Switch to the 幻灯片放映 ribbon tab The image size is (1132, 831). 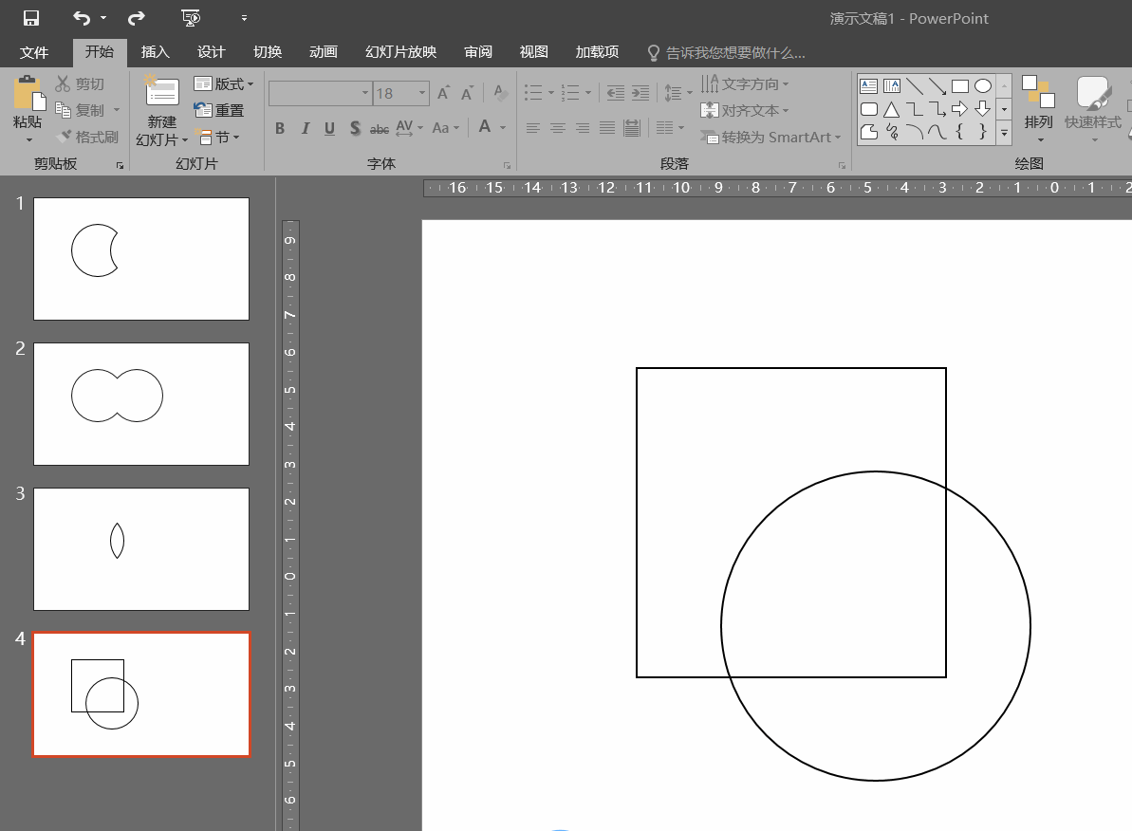(x=400, y=52)
